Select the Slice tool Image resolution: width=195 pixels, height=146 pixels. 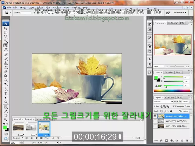(5, 49)
